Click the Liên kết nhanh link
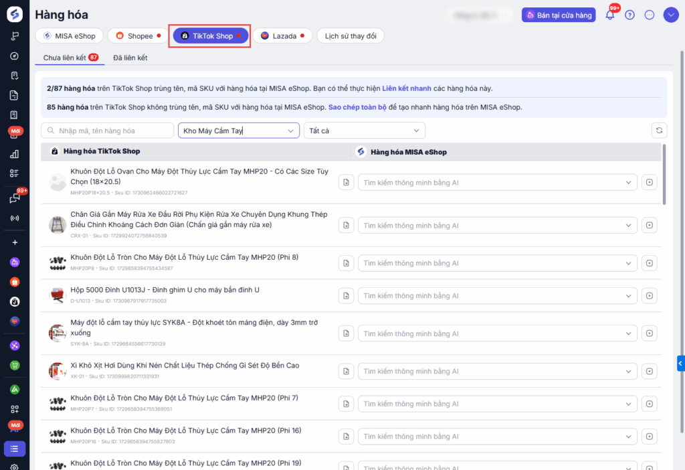This screenshot has height=470, width=685. pyautogui.click(x=406, y=88)
